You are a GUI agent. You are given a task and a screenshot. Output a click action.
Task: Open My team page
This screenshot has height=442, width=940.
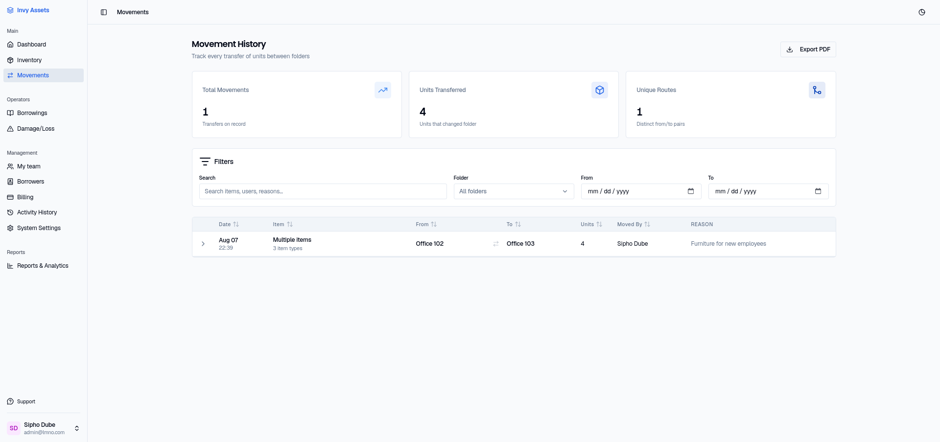point(44,166)
